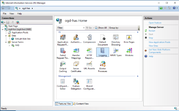Click the home icon in address bar toolbar
The height and width of the screenshot is (111, 179).
[169, 8]
